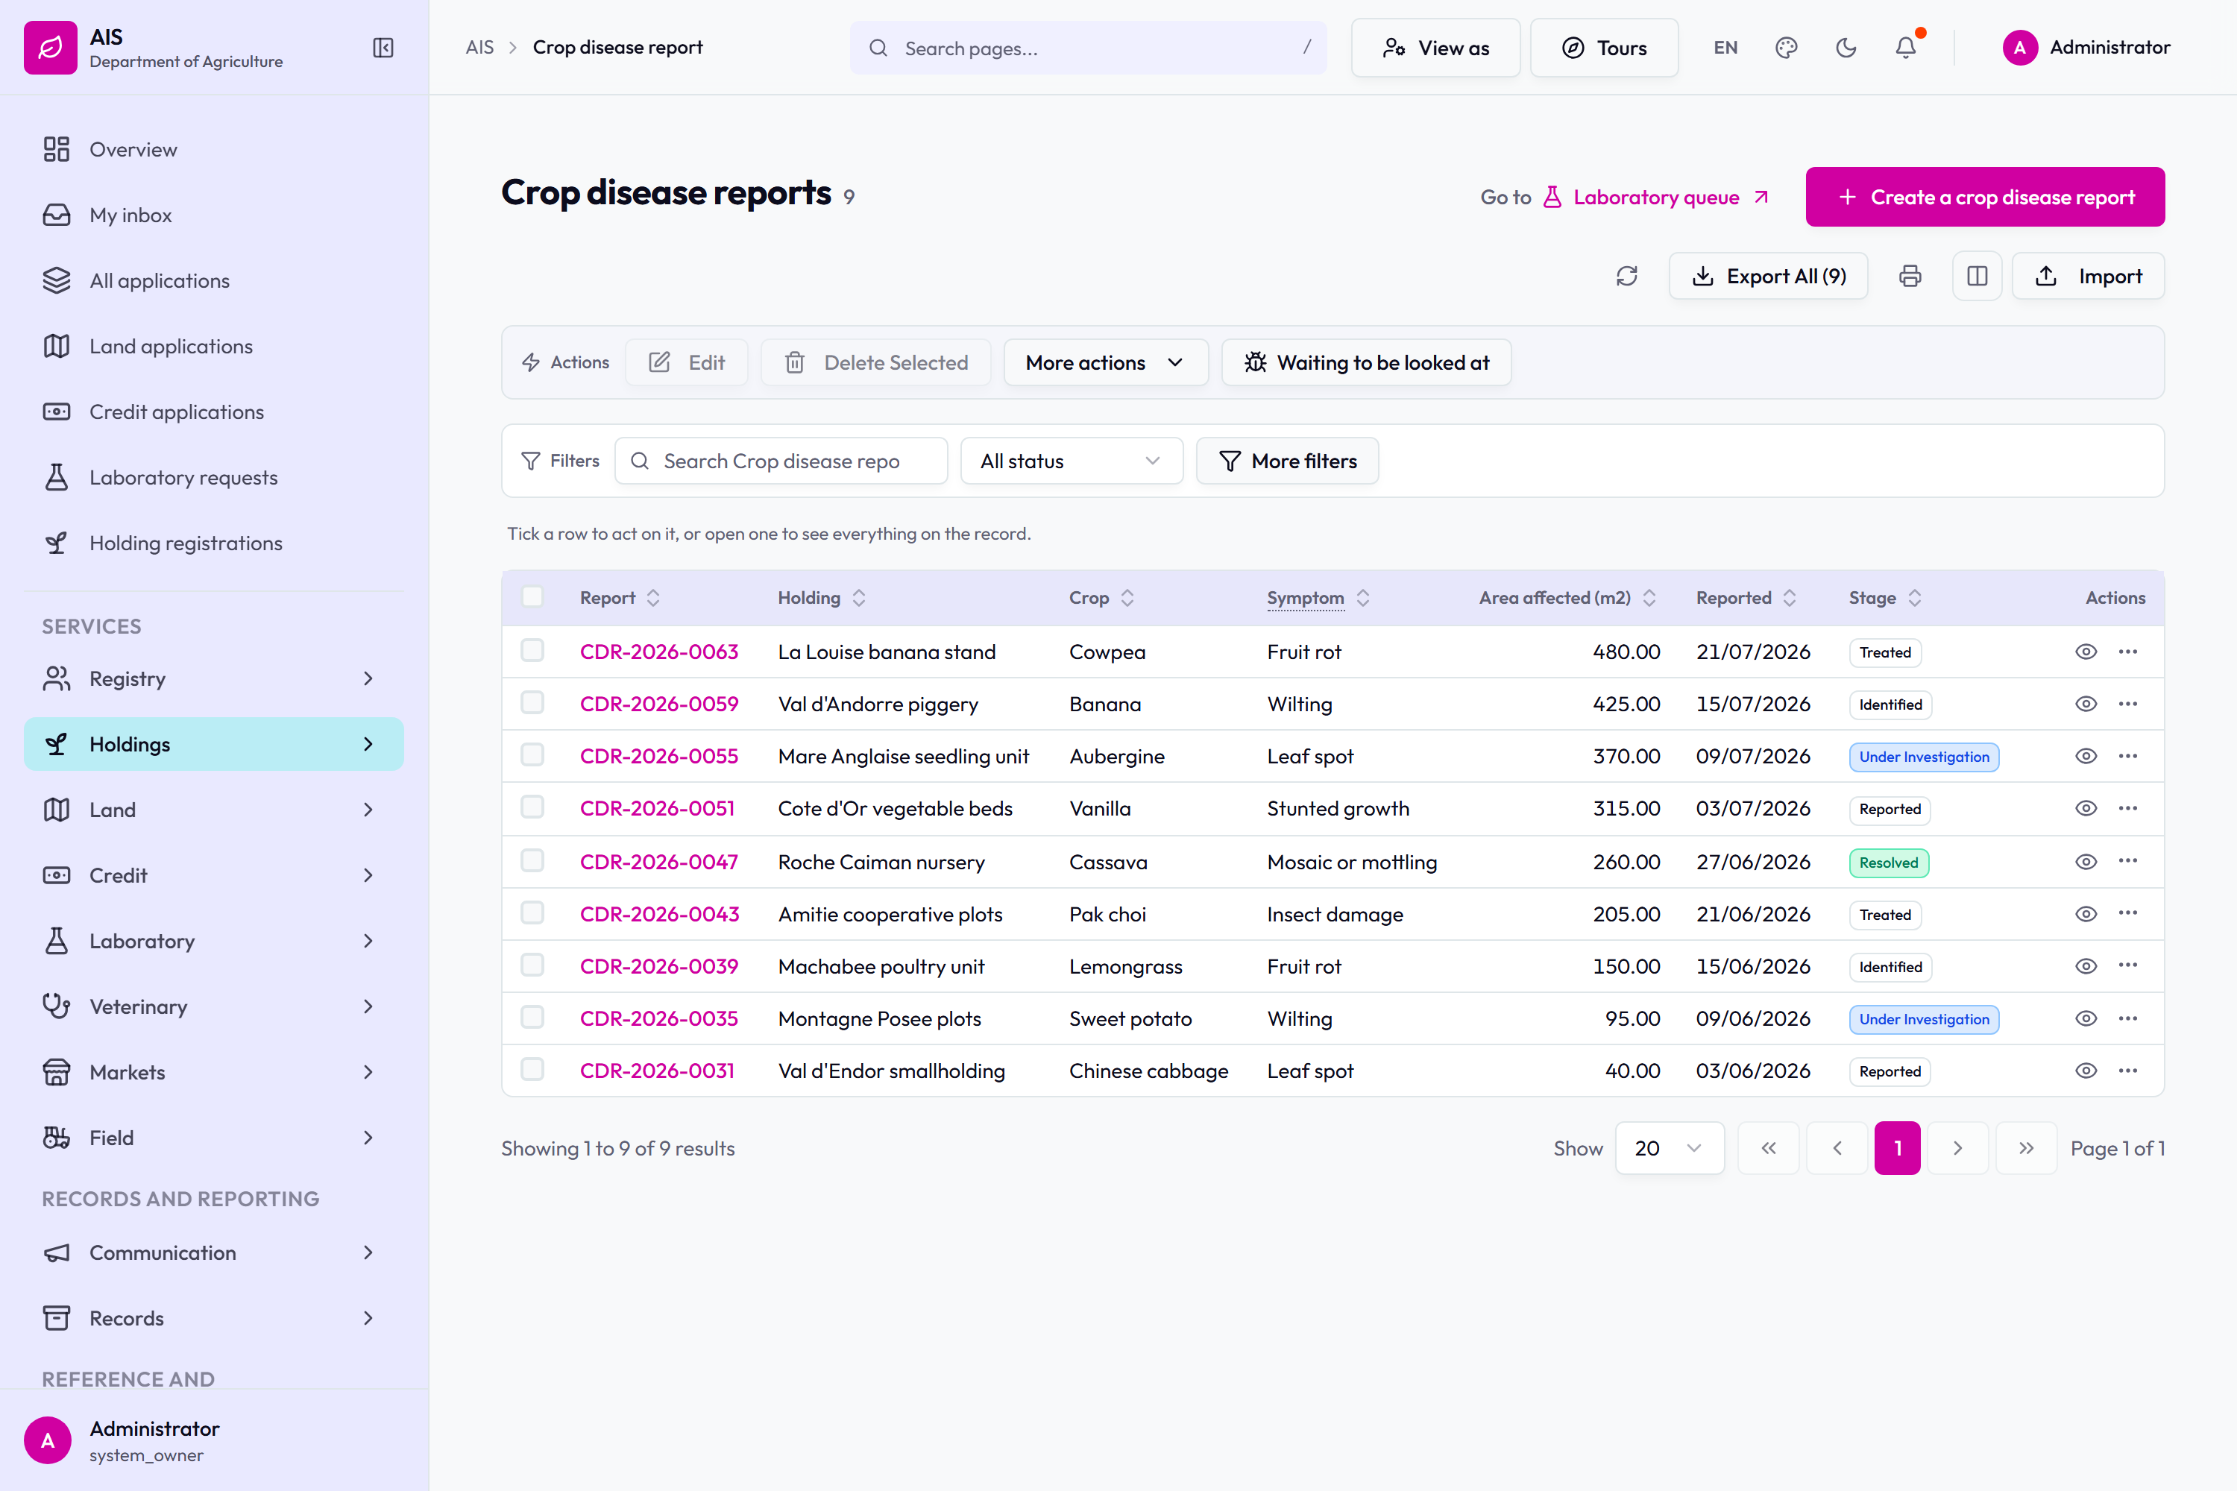Sort by the Reported column
This screenshot has height=1491, width=2237.
point(1746,598)
